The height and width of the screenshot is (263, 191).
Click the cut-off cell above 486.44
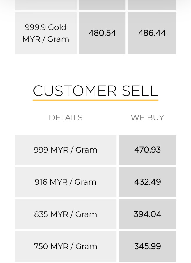click(152, 5)
